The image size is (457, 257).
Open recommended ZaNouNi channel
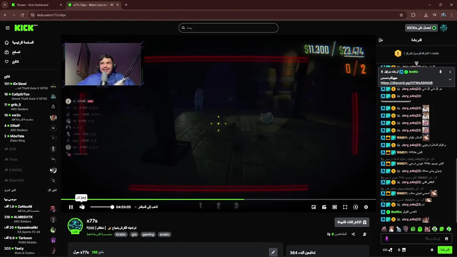30,208
